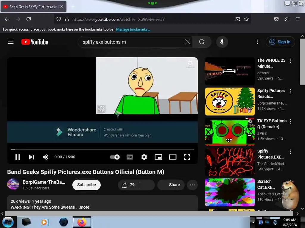The image size is (305, 228).
Task: Open player settings gear
Action: coord(144,157)
